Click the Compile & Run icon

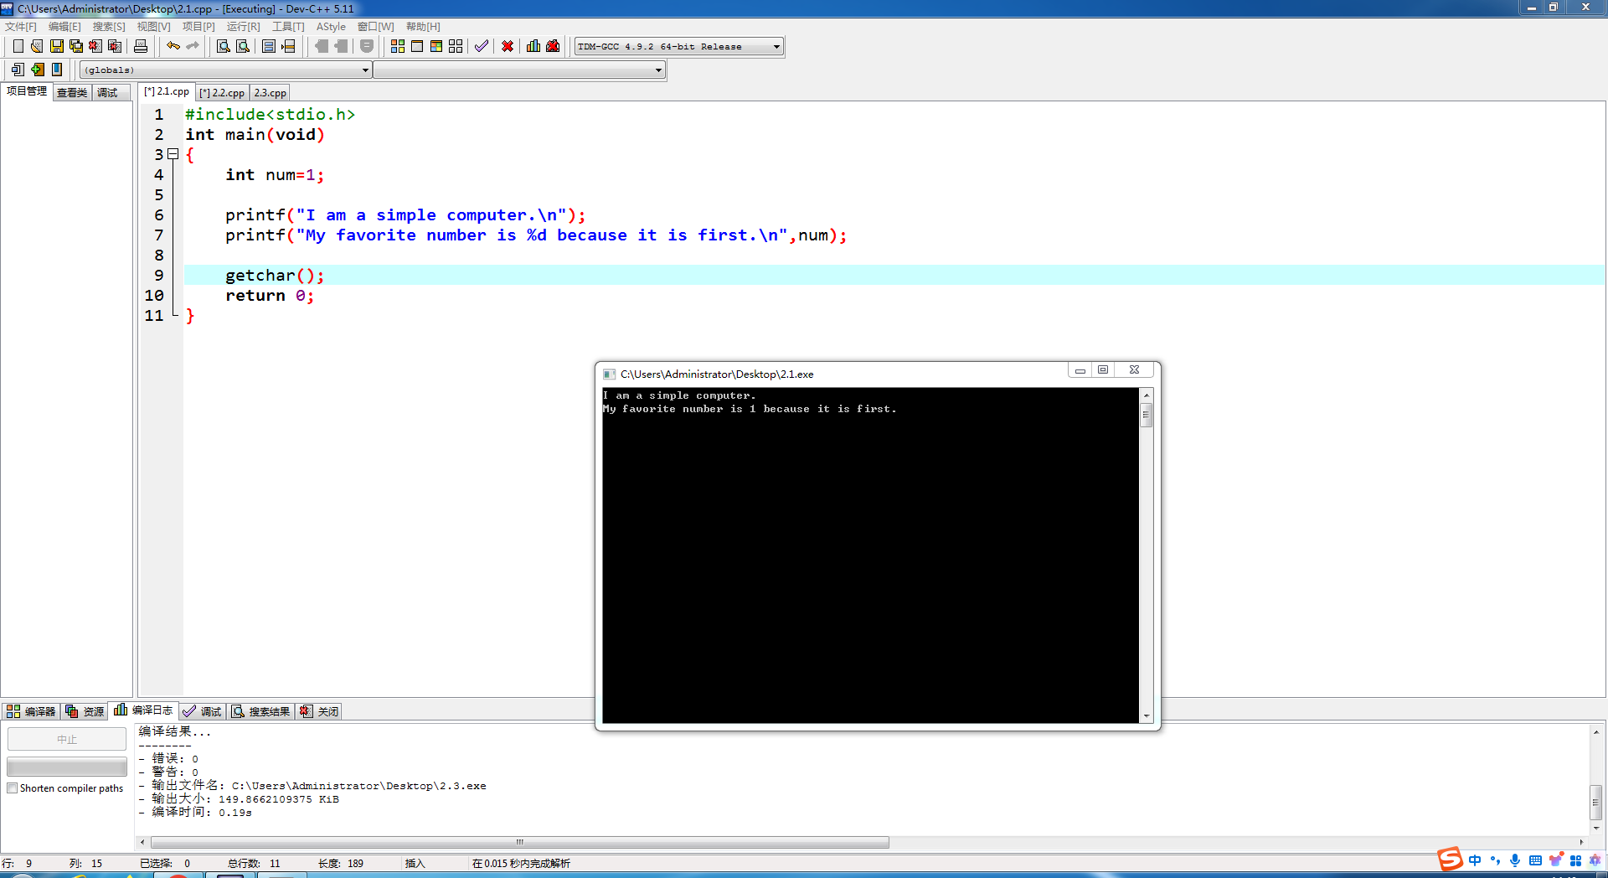pos(436,46)
